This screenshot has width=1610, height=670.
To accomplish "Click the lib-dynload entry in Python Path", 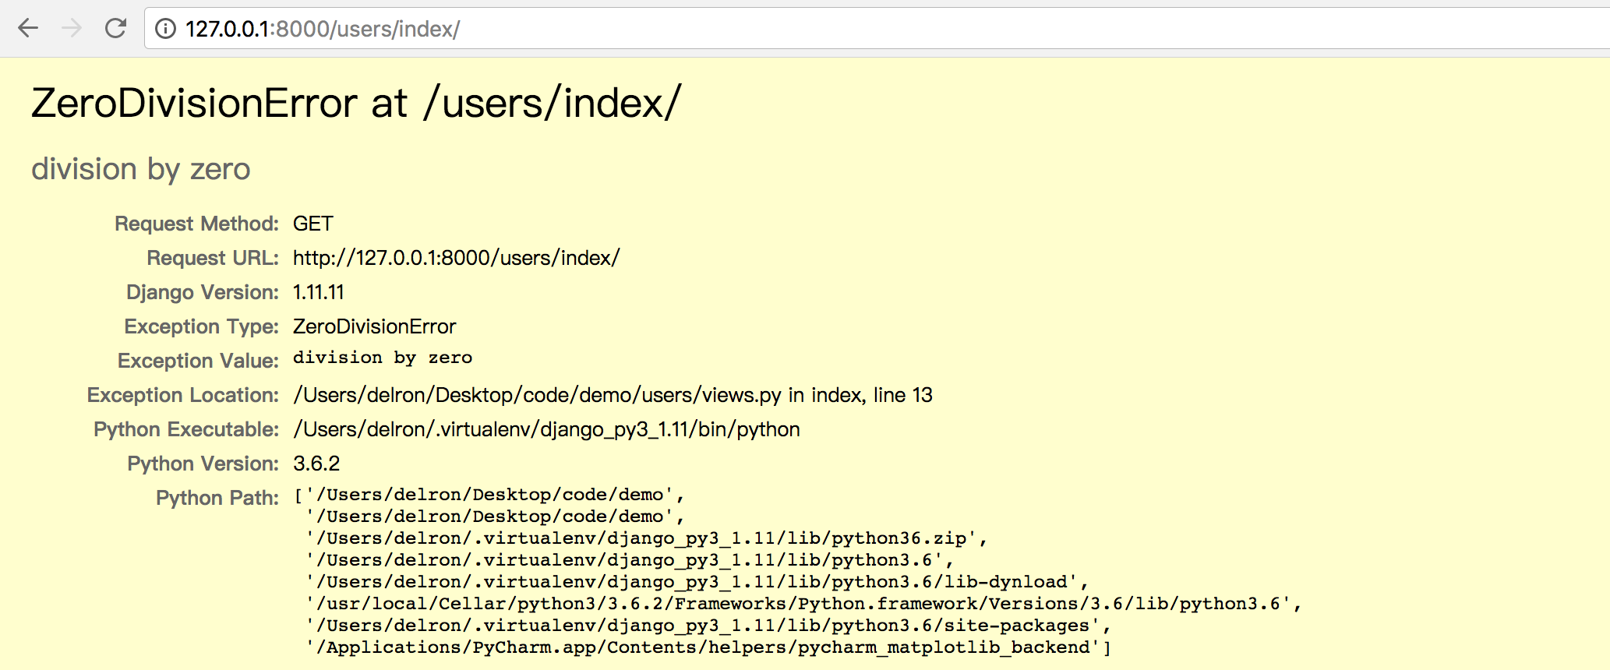I will (x=696, y=582).
